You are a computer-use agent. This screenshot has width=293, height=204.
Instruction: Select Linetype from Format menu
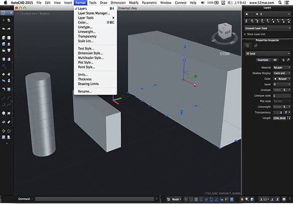[x=95, y=27]
